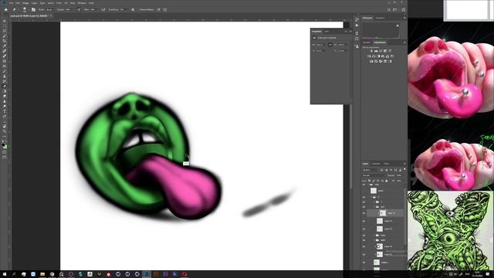Select the Layer 52 row thumbnail
494x278 pixels.
click(x=383, y=213)
